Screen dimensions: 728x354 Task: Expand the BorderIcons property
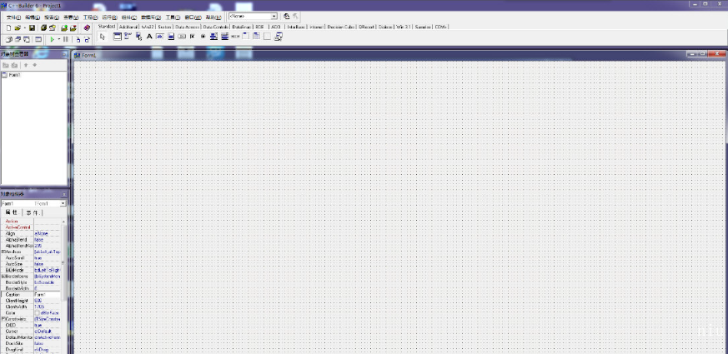click(x=3, y=276)
